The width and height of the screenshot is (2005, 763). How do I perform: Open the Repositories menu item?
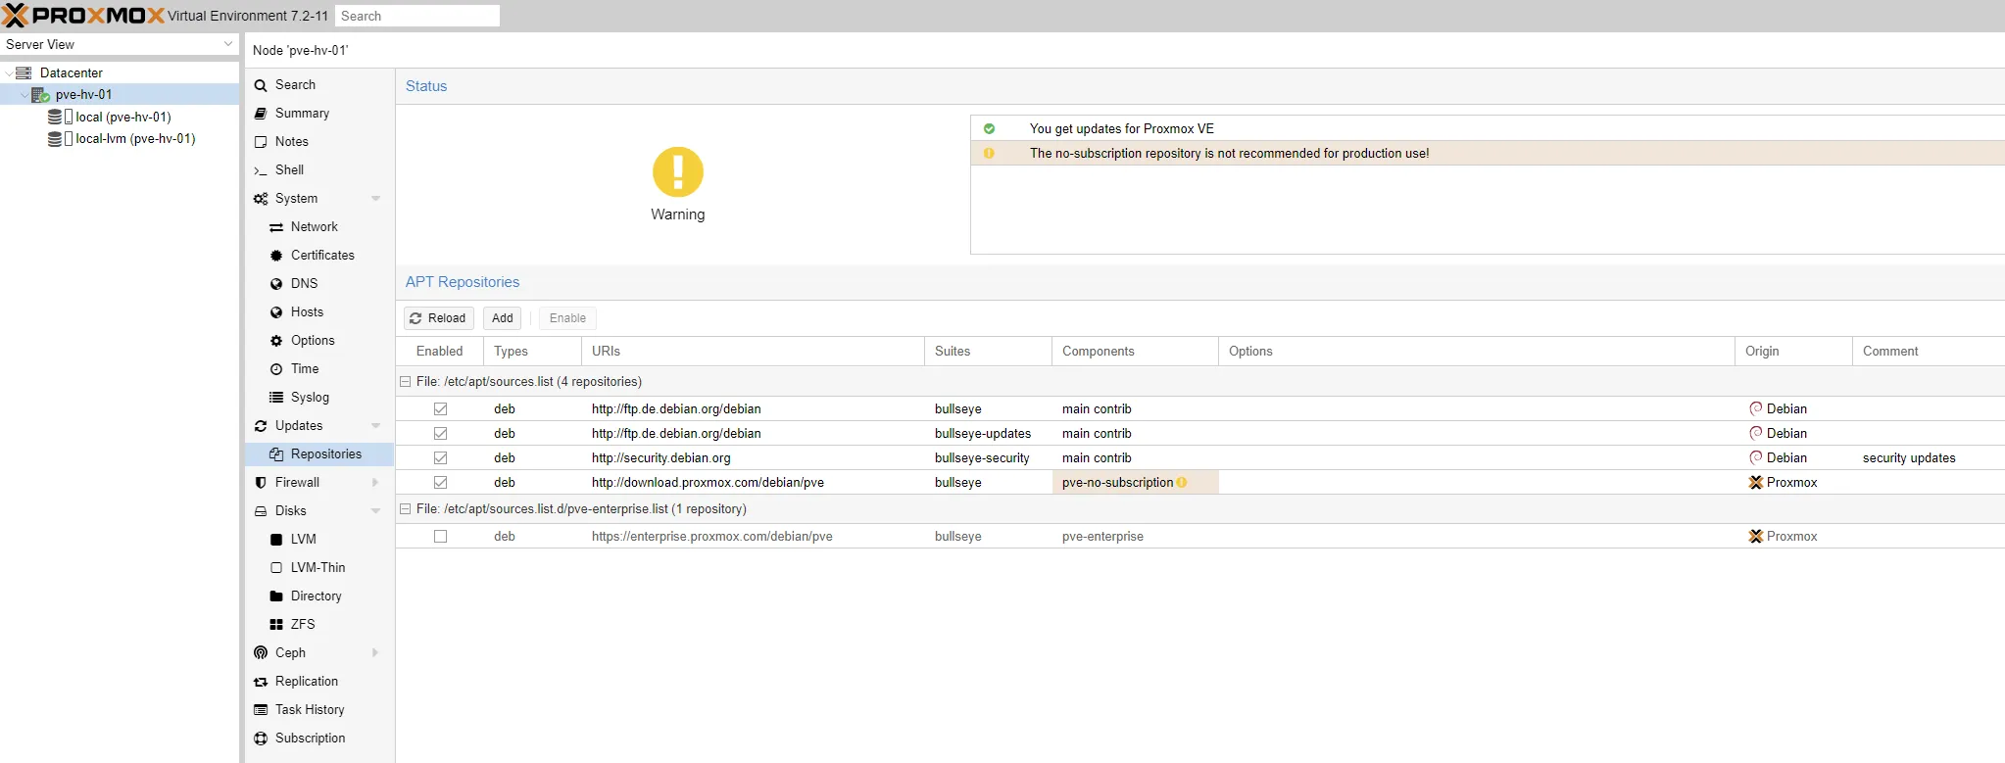319,454
